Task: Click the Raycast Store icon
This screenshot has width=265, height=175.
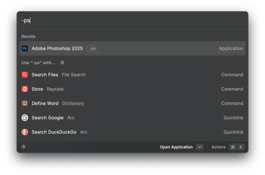Action: (x=25, y=89)
